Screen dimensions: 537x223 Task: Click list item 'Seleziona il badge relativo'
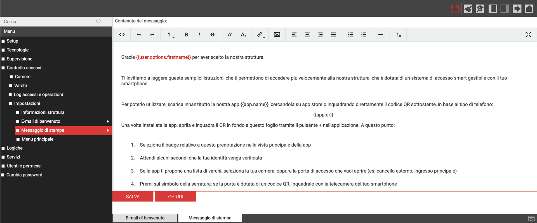(x=225, y=145)
